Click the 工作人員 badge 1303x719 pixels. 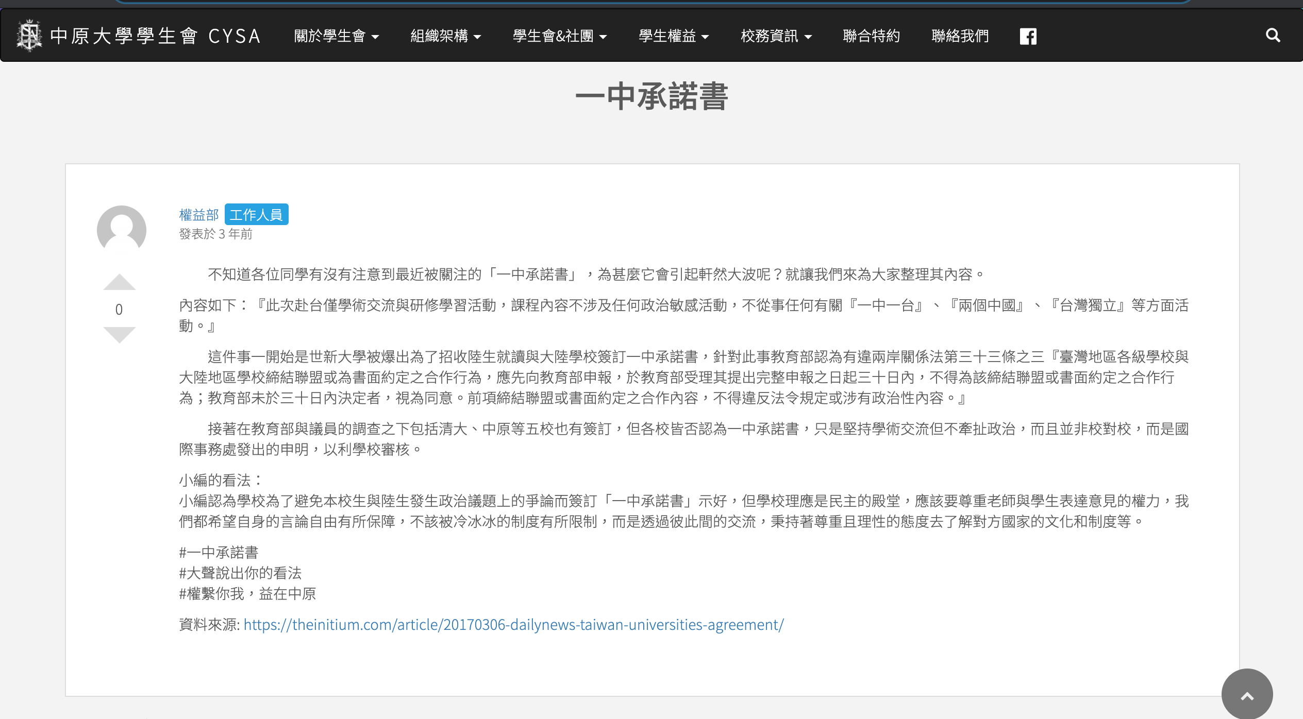(256, 215)
